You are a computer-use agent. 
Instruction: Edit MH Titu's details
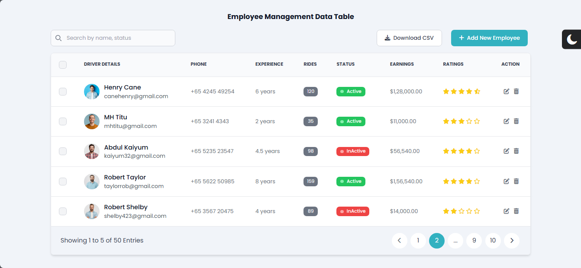506,121
